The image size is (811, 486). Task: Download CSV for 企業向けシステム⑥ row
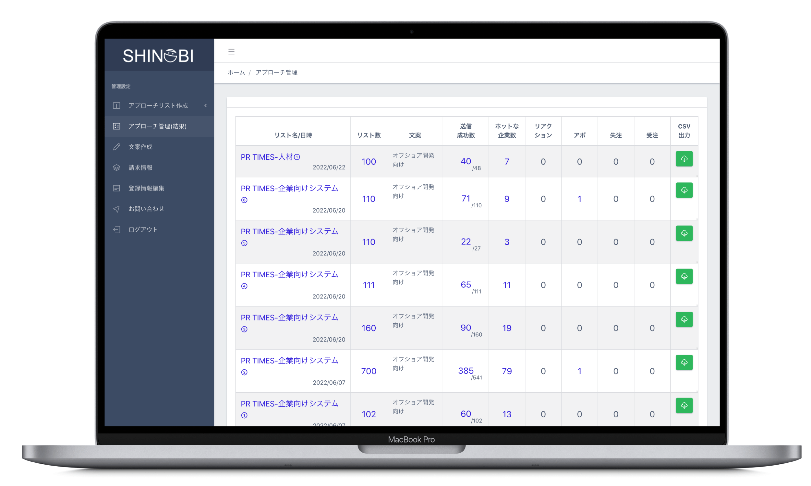pos(684,190)
